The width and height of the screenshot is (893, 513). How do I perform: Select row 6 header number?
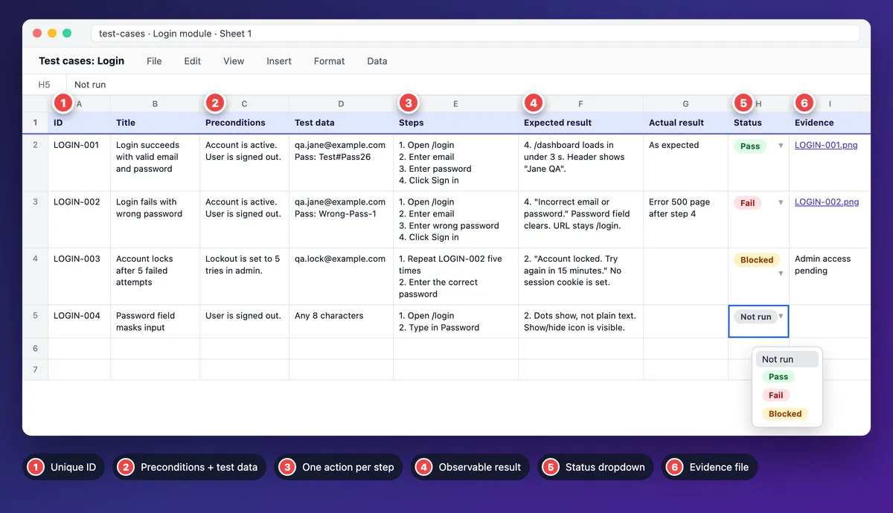coord(35,349)
